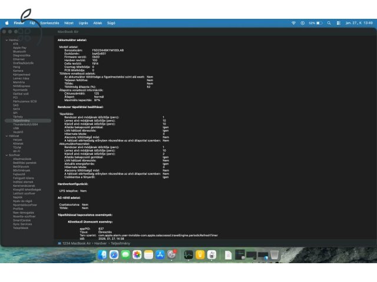The width and height of the screenshot is (377, 282).
Task: Select Memória in the sidebar
Action: pos(19,82)
